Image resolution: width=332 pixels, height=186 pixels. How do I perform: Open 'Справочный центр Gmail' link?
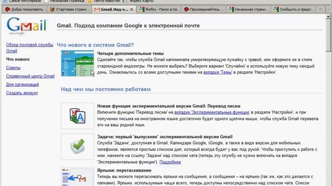[30, 76]
